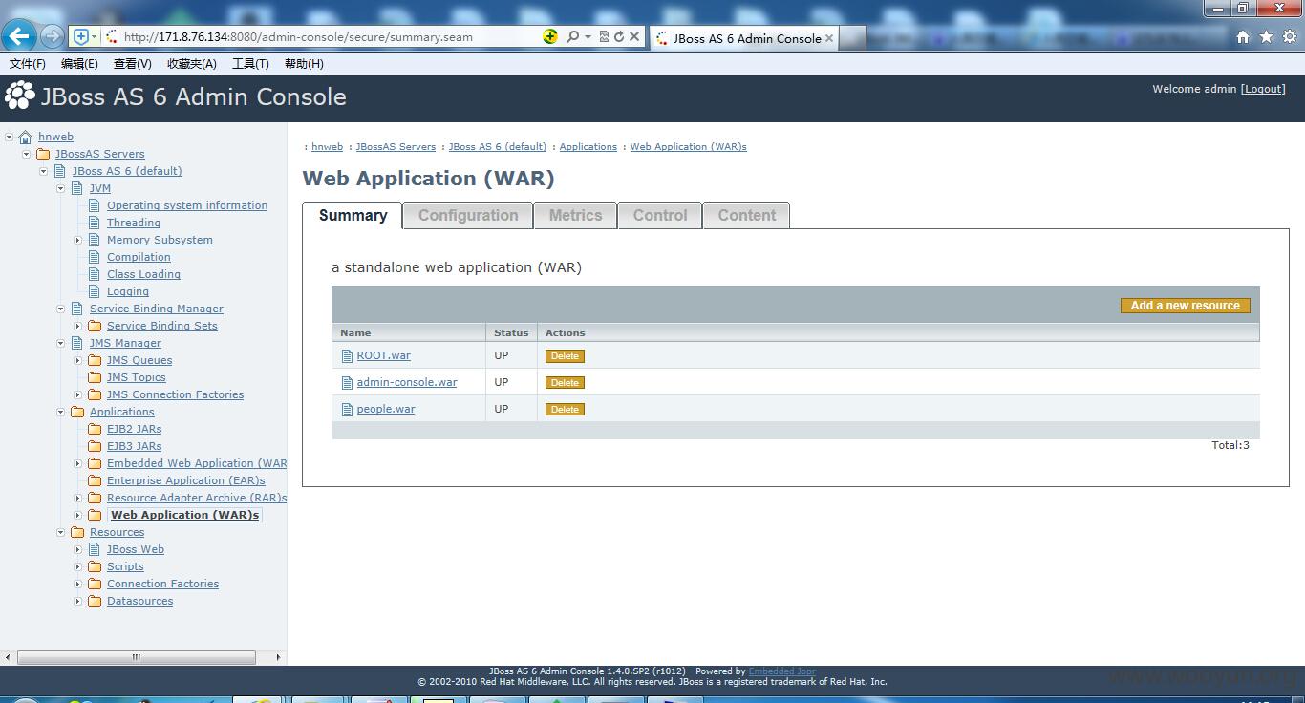Image resolution: width=1305 pixels, height=703 pixels.
Task: Click the browser Forward arrow button
Action: 52,36
